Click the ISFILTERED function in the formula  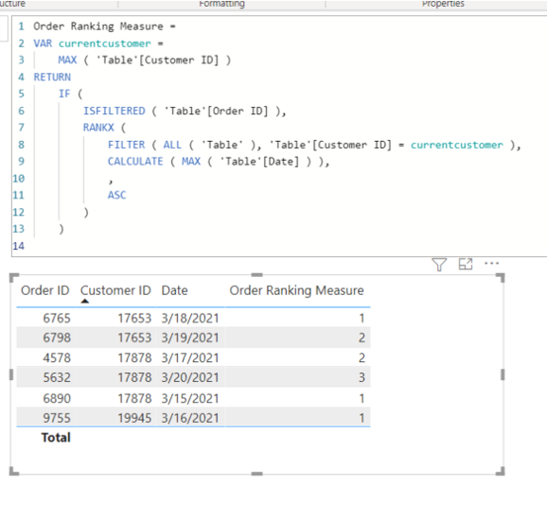point(115,111)
